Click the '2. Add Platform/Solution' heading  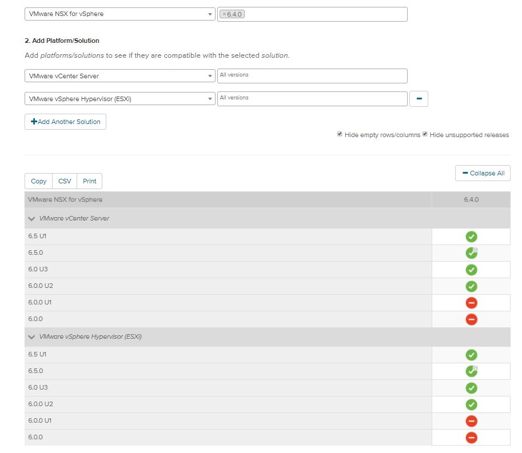[x=62, y=41]
